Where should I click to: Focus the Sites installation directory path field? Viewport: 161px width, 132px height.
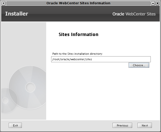pyautogui.click(x=101, y=59)
